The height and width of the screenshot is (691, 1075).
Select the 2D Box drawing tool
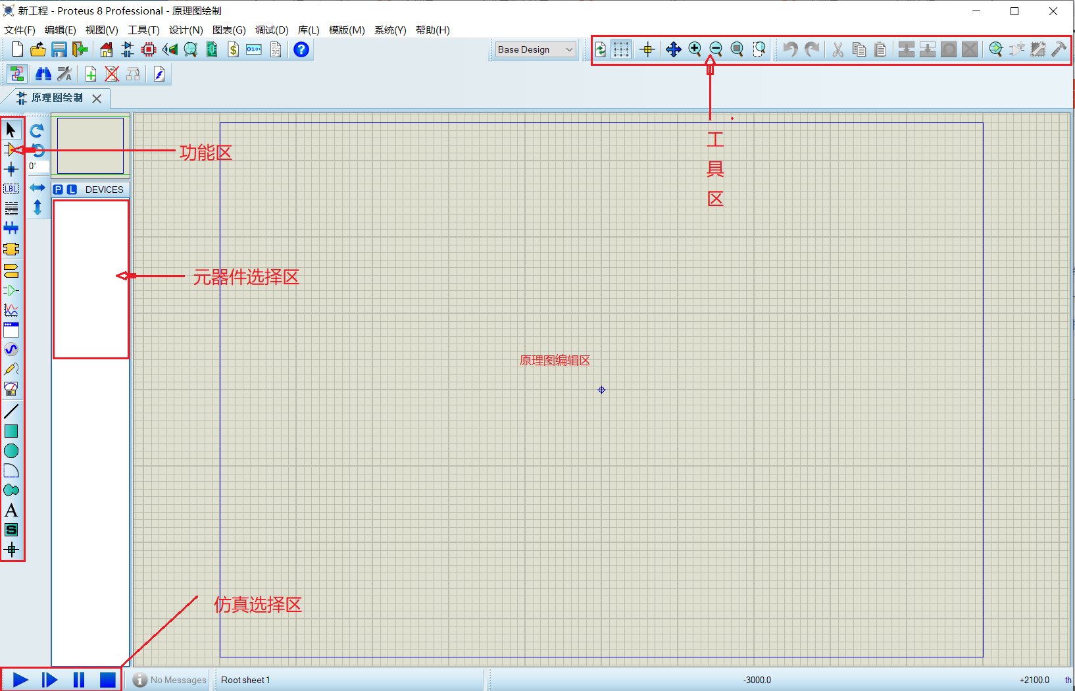tap(11, 431)
